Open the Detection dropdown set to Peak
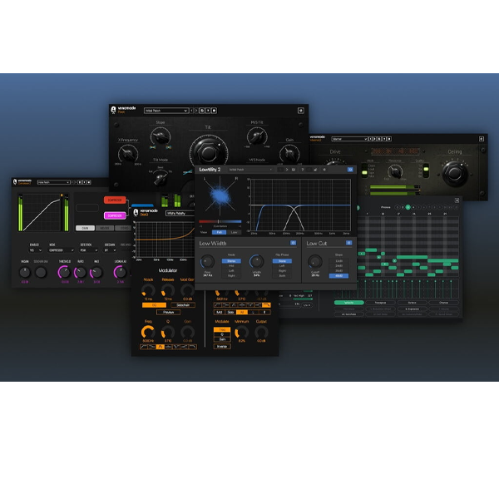This screenshot has width=499, height=499. coord(89,250)
